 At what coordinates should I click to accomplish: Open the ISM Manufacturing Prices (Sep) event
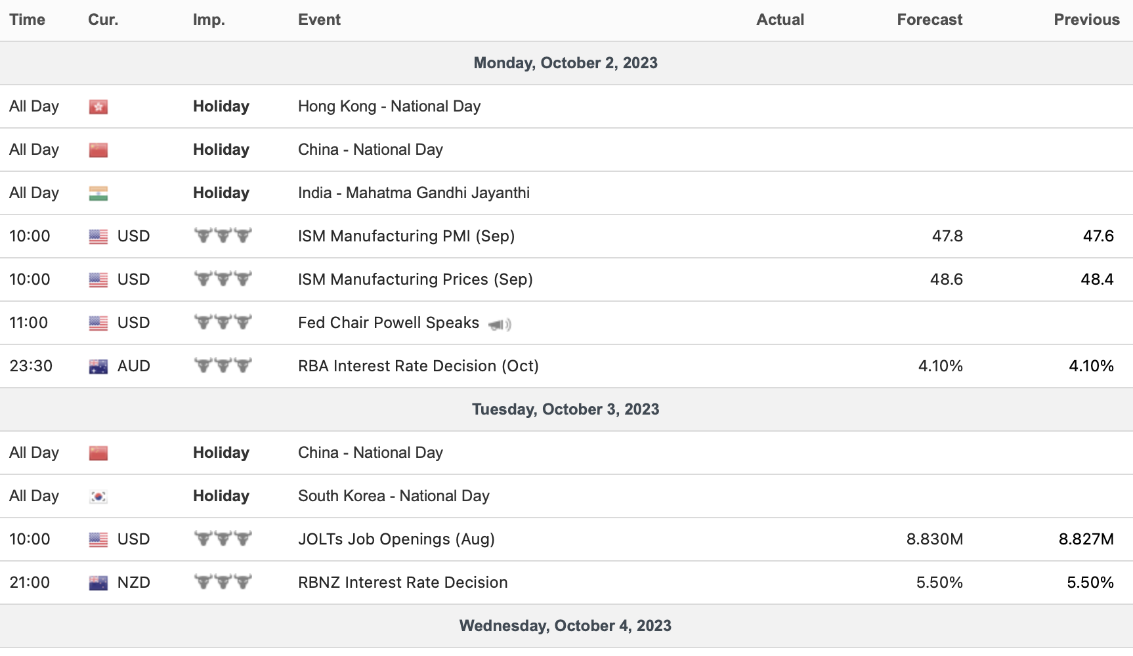tap(415, 279)
